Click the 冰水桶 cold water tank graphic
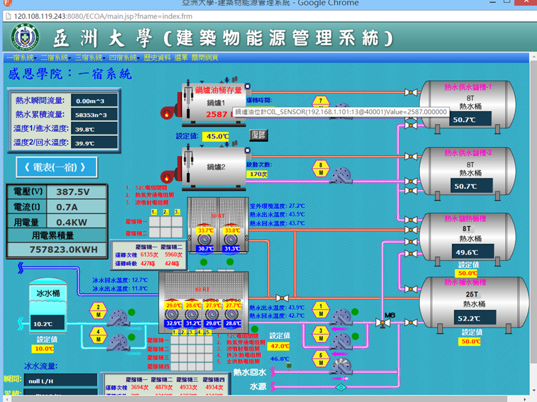This screenshot has width=537, height=402. point(48,306)
